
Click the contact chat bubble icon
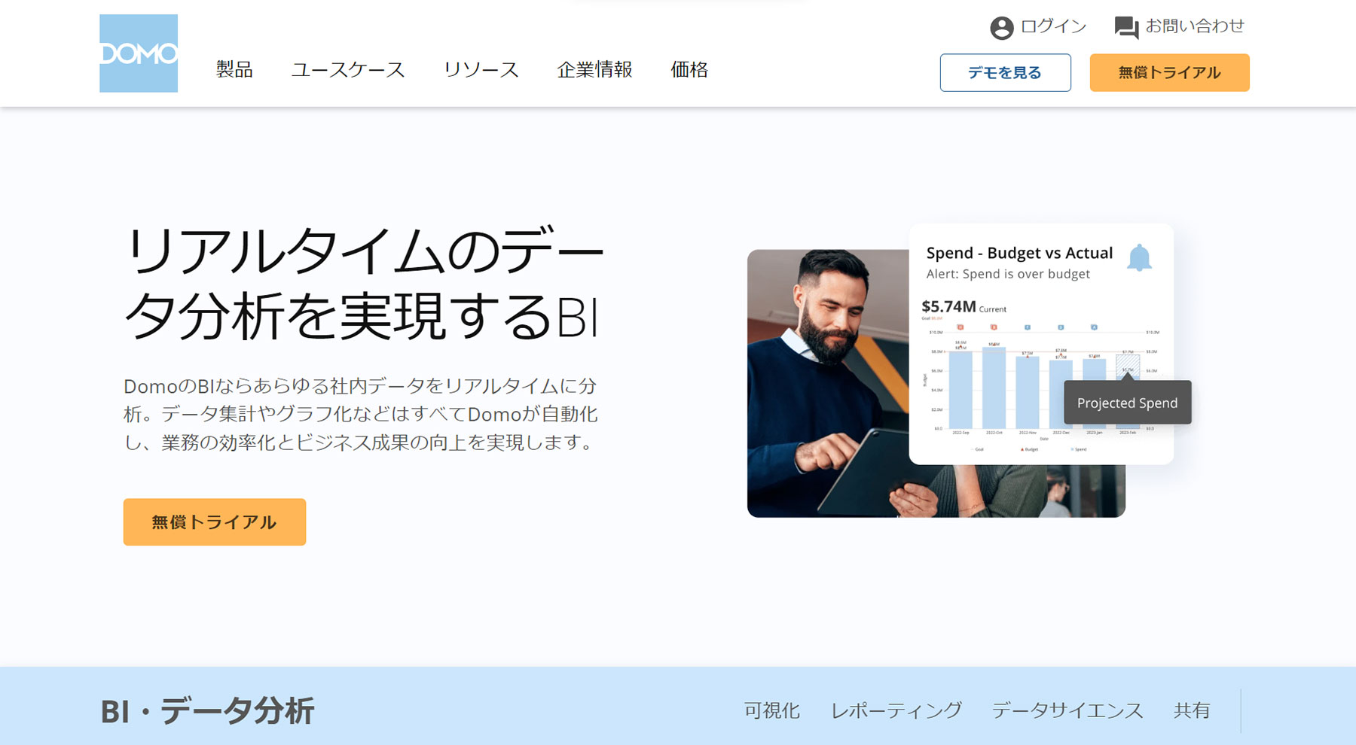coord(1126,28)
